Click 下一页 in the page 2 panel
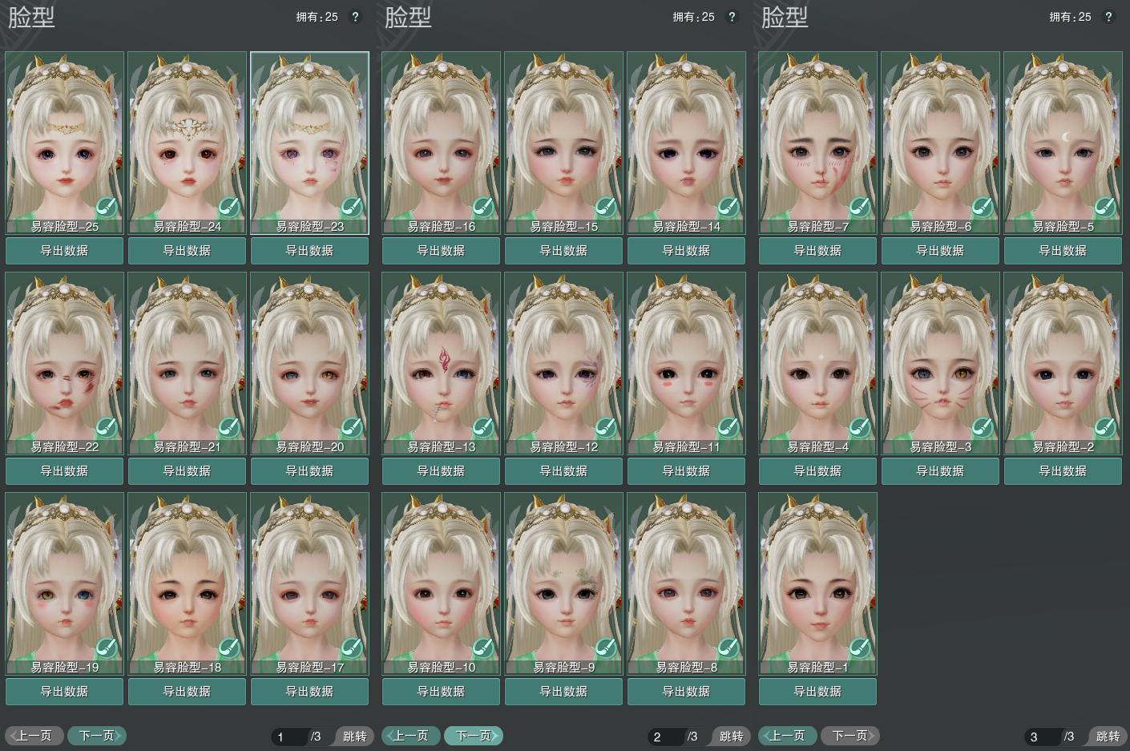 tap(474, 736)
